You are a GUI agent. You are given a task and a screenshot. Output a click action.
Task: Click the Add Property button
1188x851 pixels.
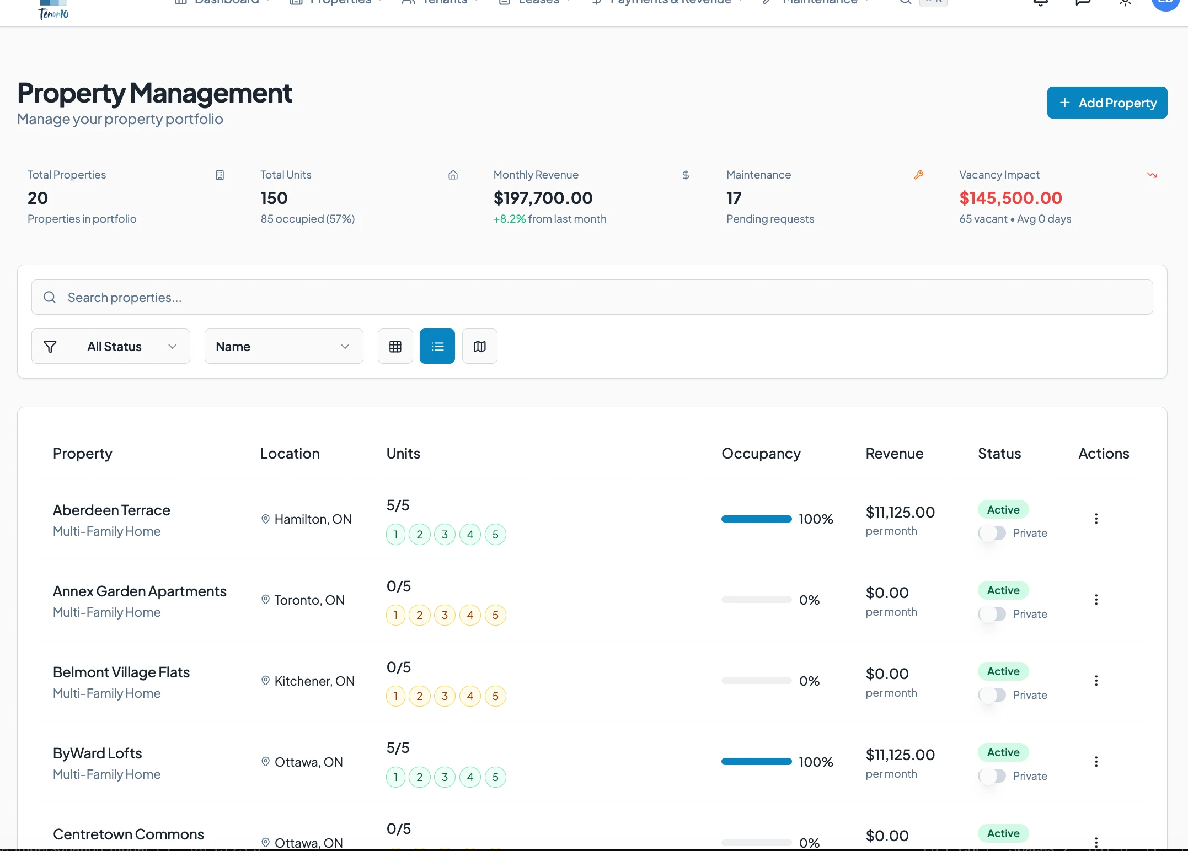1107,103
